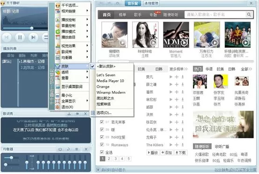Click the equalizer reset icon
This screenshot has height=174, width=259.
[68, 149]
